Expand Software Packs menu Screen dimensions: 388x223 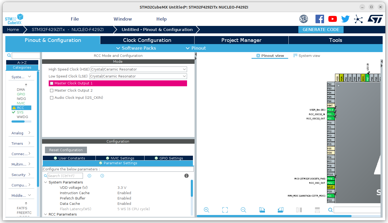pos(136,48)
